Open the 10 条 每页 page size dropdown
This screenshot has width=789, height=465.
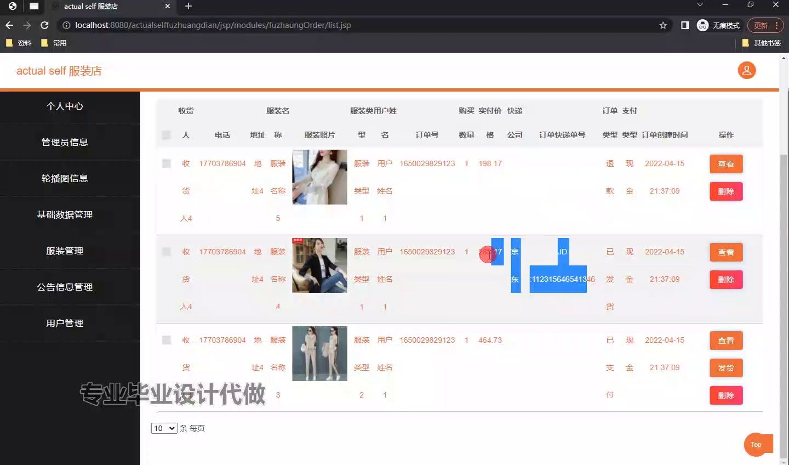tap(164, 428)
